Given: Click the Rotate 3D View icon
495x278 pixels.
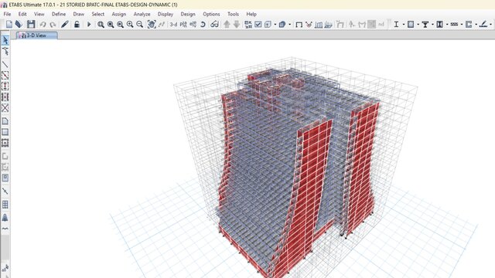Looking at the screenshot, I should [203, 24].
